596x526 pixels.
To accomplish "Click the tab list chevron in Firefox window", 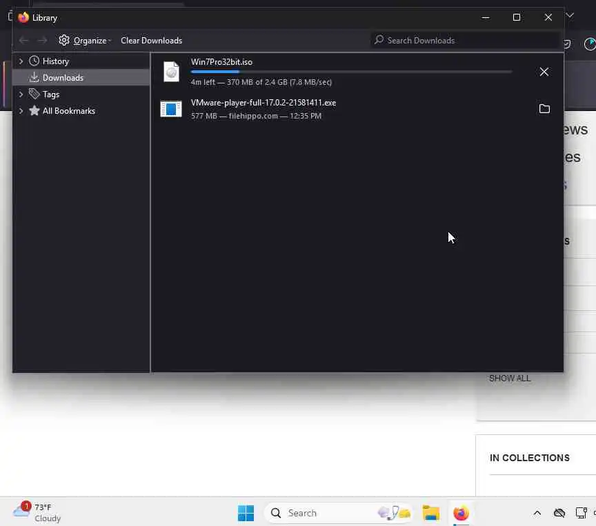I will 570,15.
